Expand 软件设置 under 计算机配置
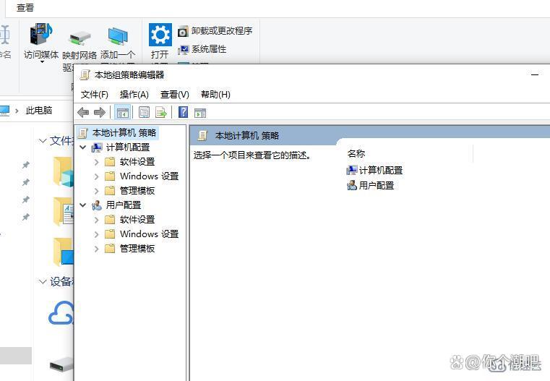 (96, 162)
